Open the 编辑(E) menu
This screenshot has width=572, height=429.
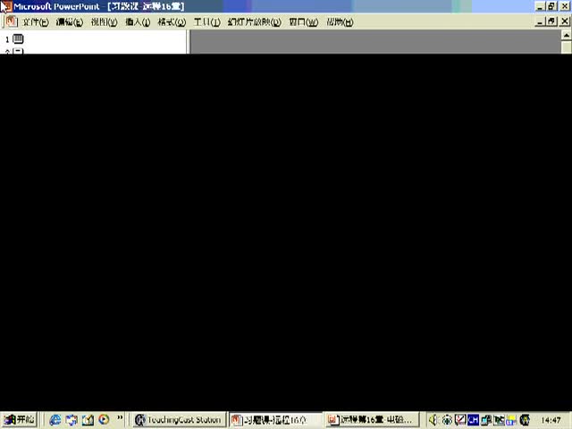70,22
